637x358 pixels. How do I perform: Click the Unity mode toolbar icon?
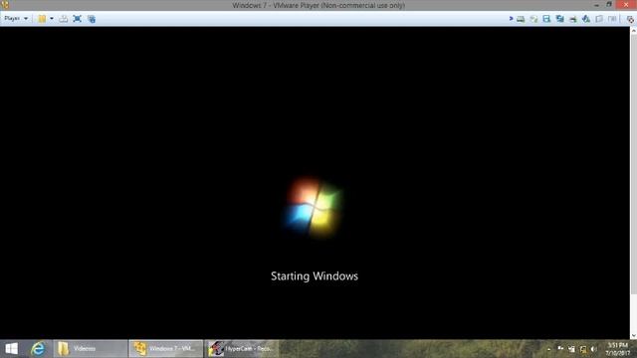[92, 19]
